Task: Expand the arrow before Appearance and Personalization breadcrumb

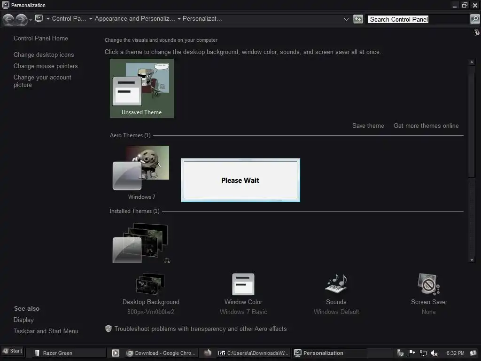Action: [91, 19]
